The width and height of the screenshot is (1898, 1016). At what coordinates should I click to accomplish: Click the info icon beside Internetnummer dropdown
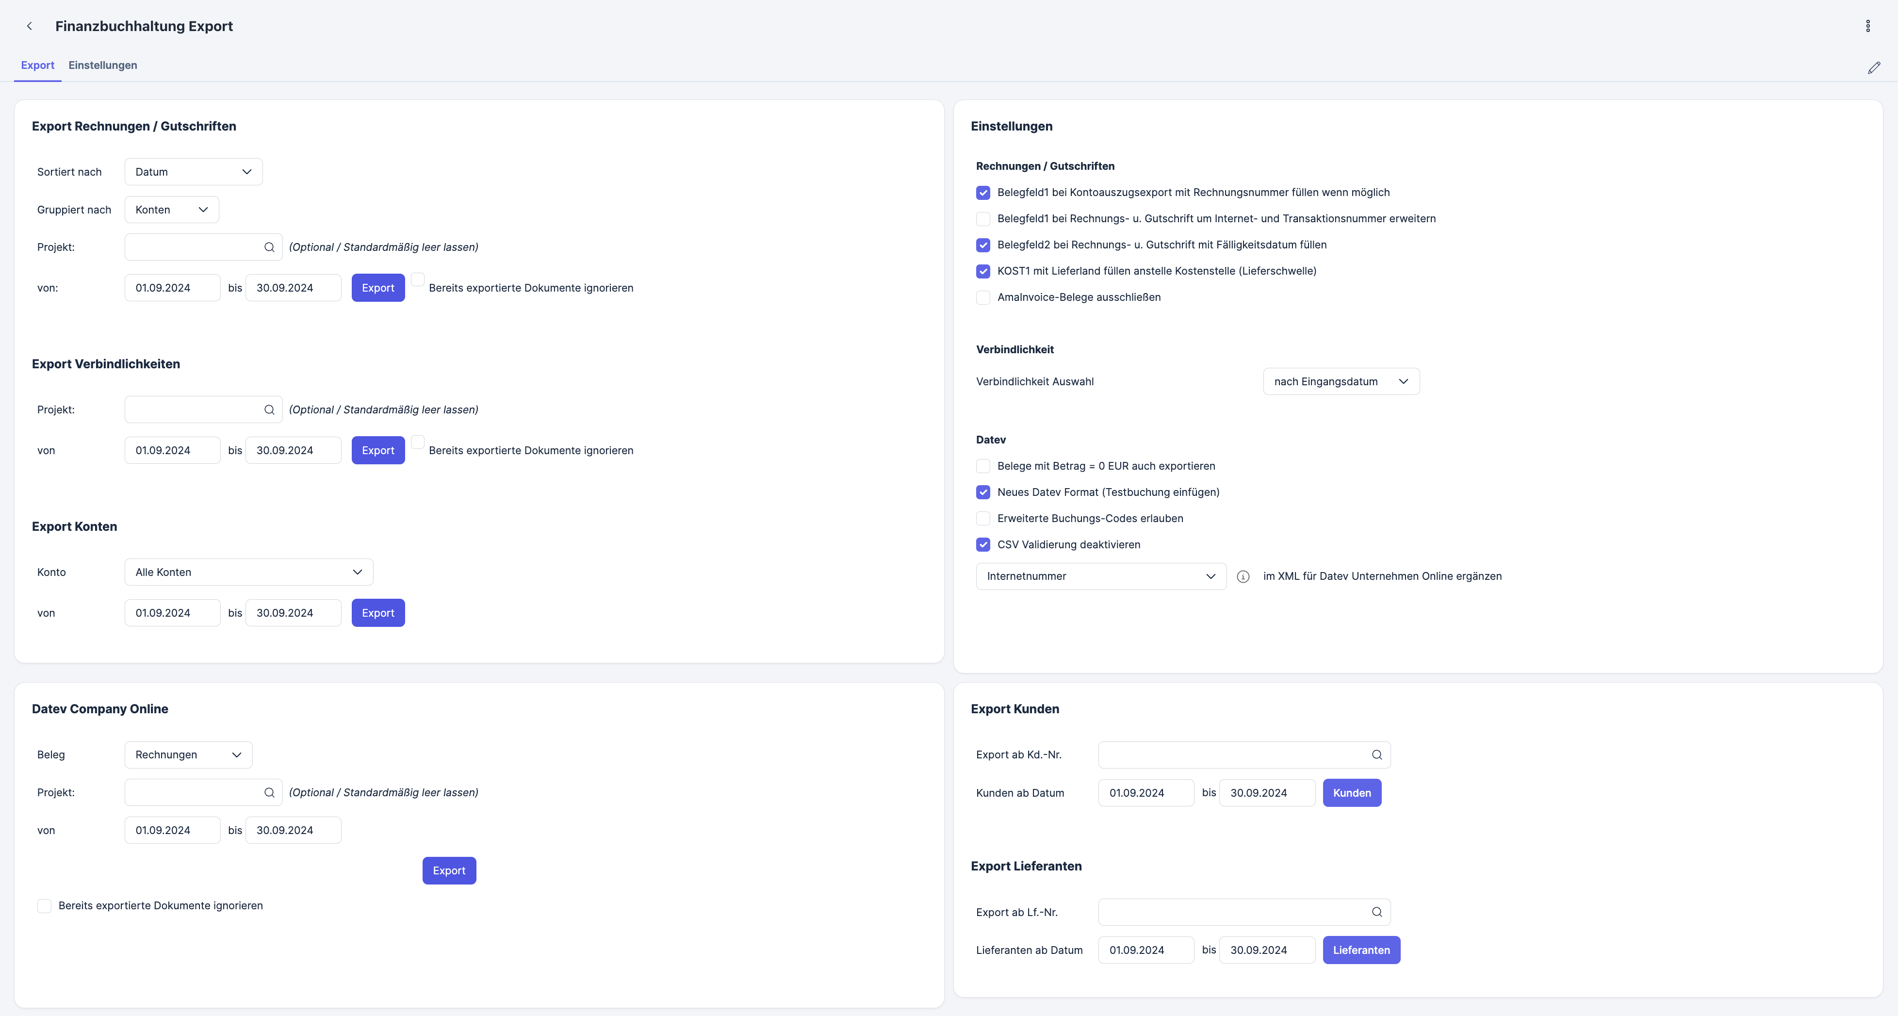1243,577
